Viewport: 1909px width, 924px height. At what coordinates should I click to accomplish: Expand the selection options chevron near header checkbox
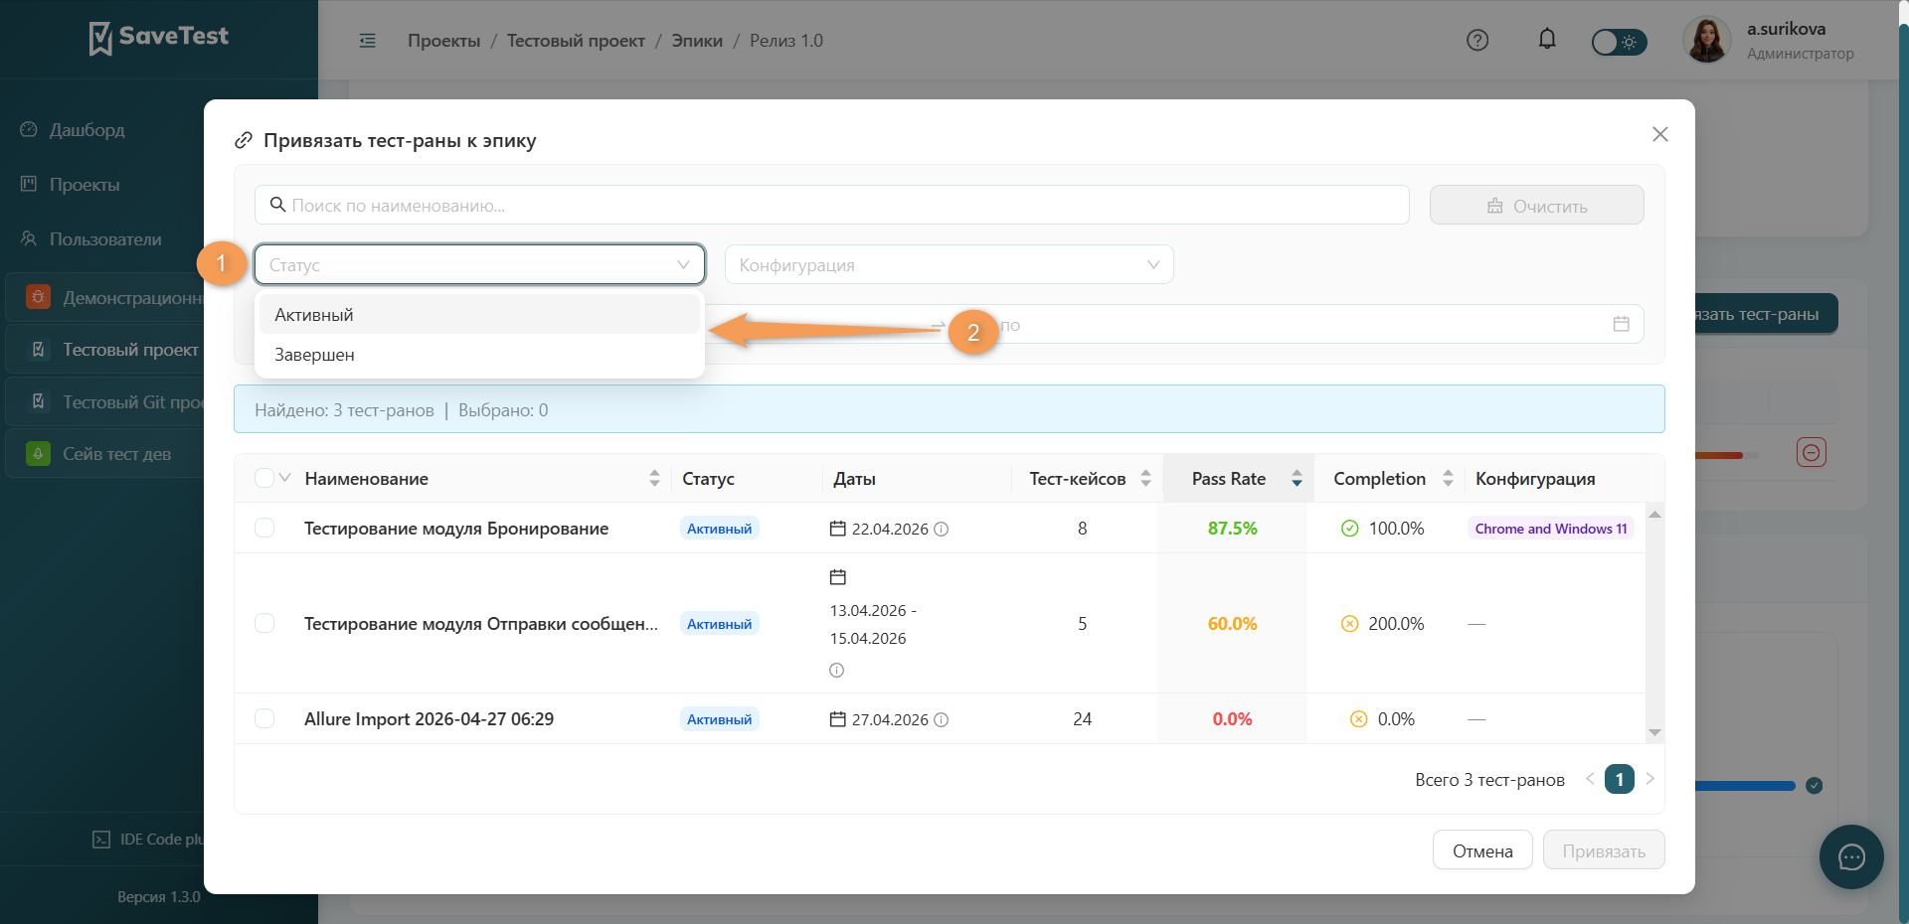285,478
